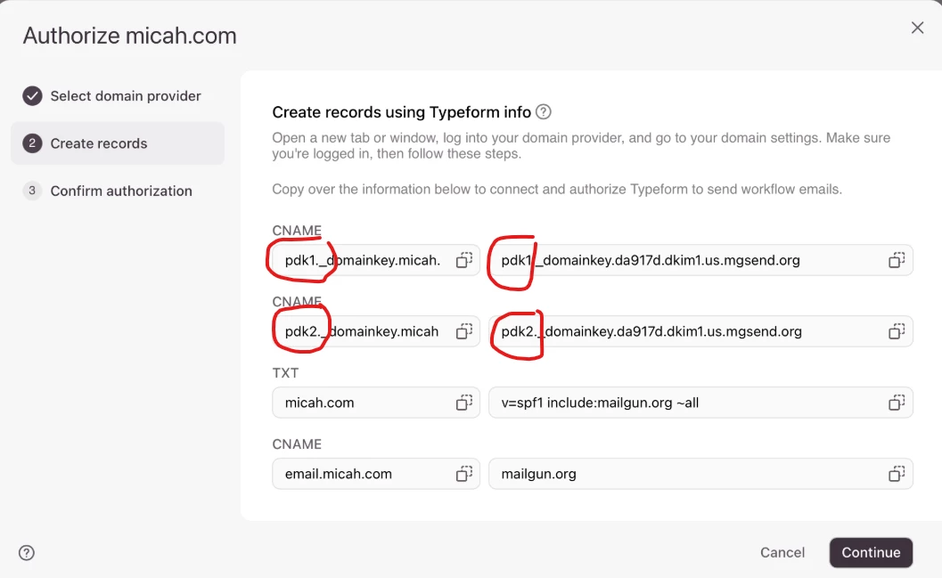Copy the v=spf1 TXT record value
This screenshot has width=942, height=578.
pos(897,403)
